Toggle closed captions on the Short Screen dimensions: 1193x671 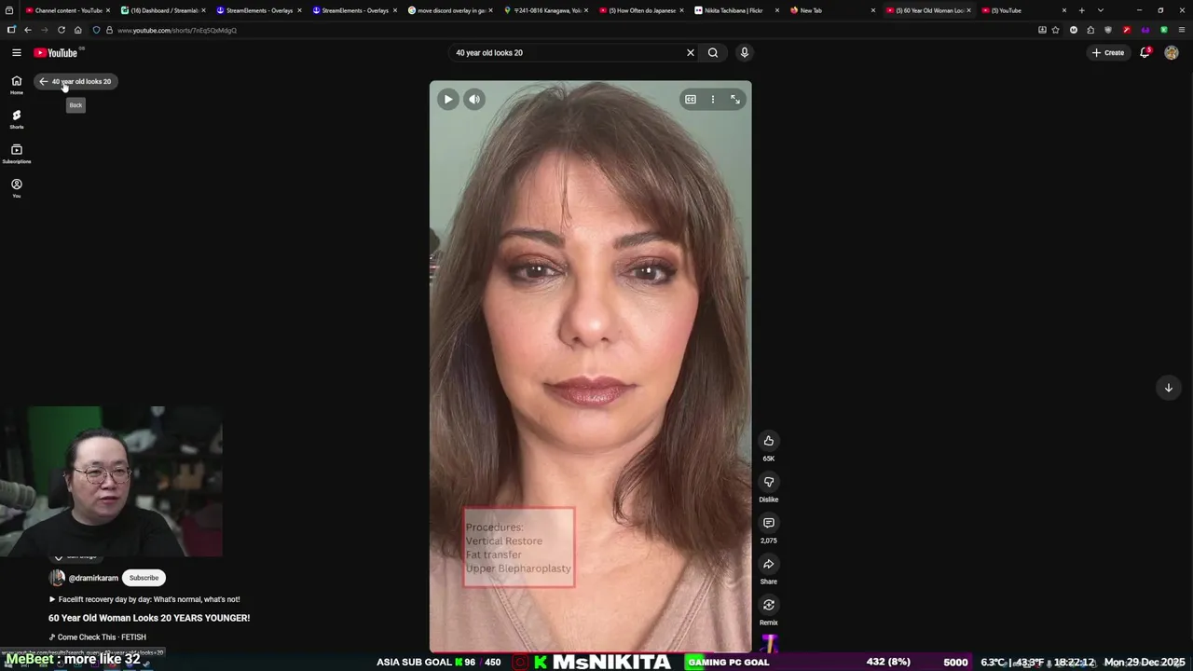coord(691,99)
